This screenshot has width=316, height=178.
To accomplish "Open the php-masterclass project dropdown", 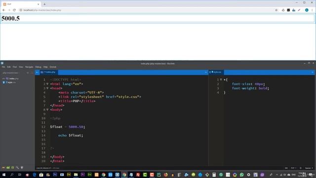I will pyautogui.click(x=11, y=73).
